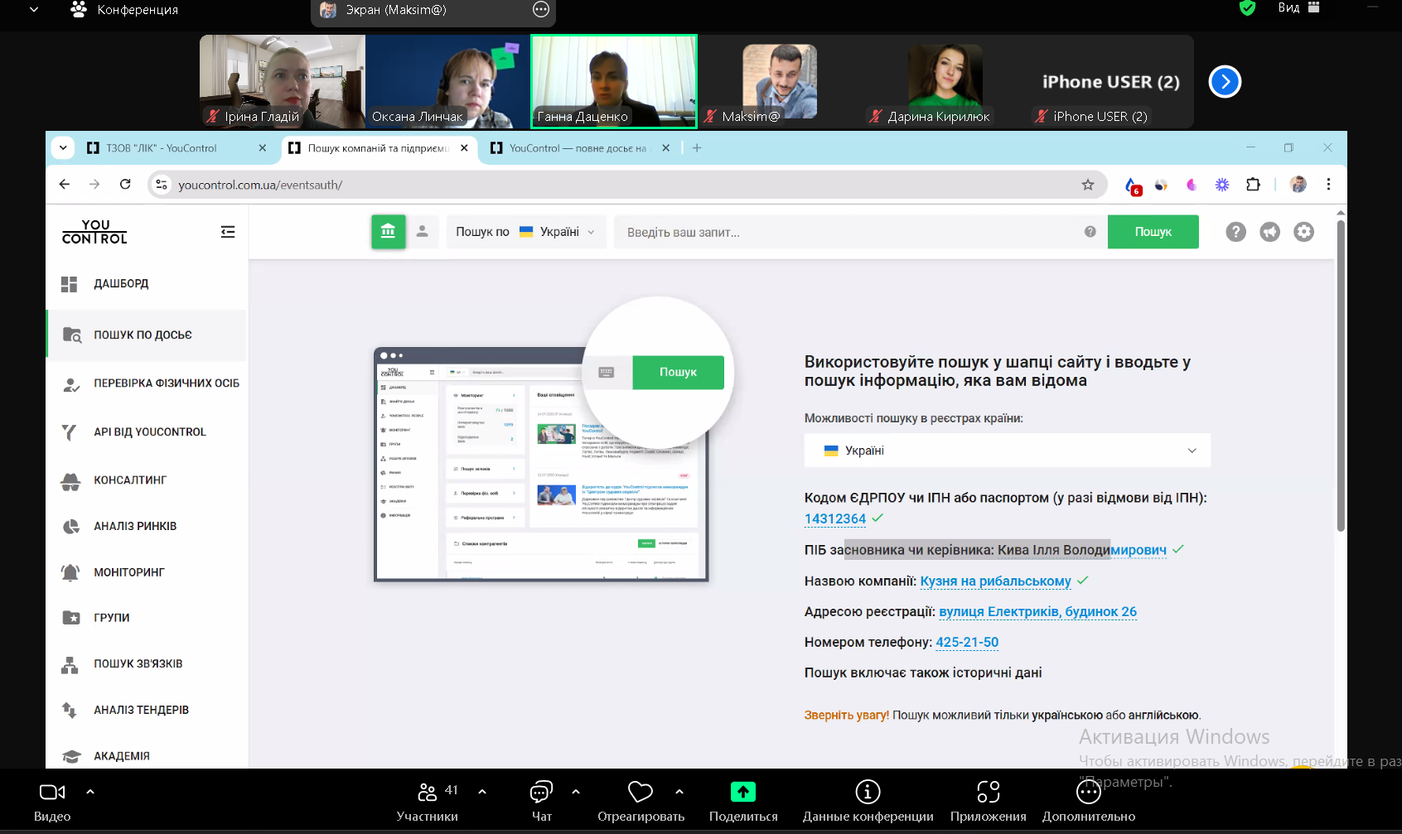Open announcements megaphone icon

tap(1269, 232)
